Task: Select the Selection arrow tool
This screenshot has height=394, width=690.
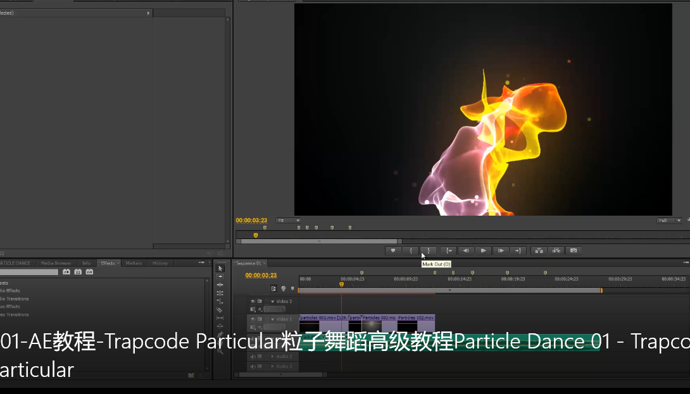Action: [x=220, y=268]
